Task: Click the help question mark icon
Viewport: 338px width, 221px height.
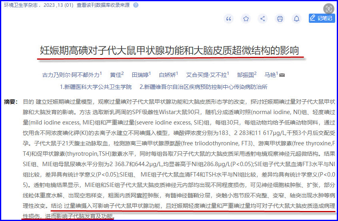Action: tap(136, 5)
